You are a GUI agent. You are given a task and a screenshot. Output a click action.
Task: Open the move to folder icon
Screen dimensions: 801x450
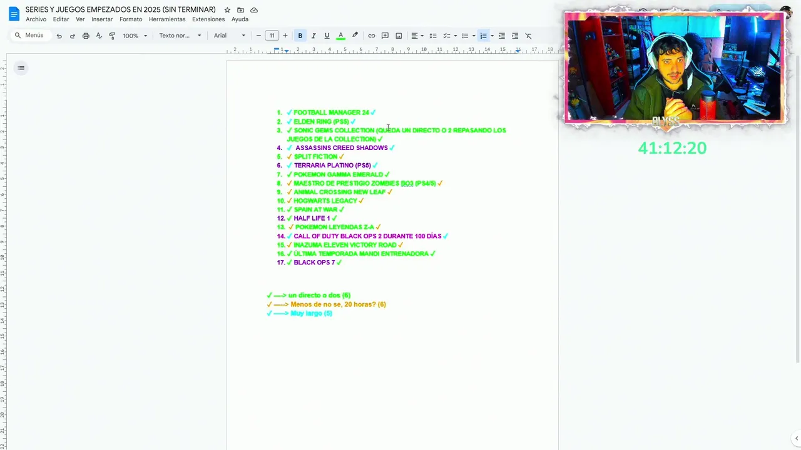pyautogui.click(x=240, y=10)
